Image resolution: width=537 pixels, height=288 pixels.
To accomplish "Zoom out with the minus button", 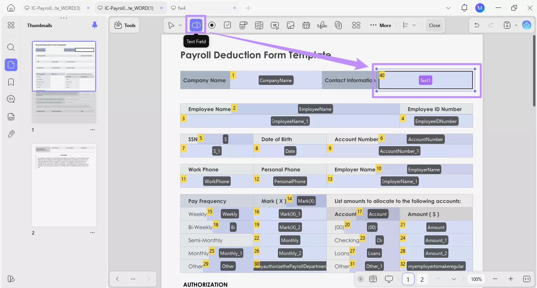I will (x=495, y=279).
